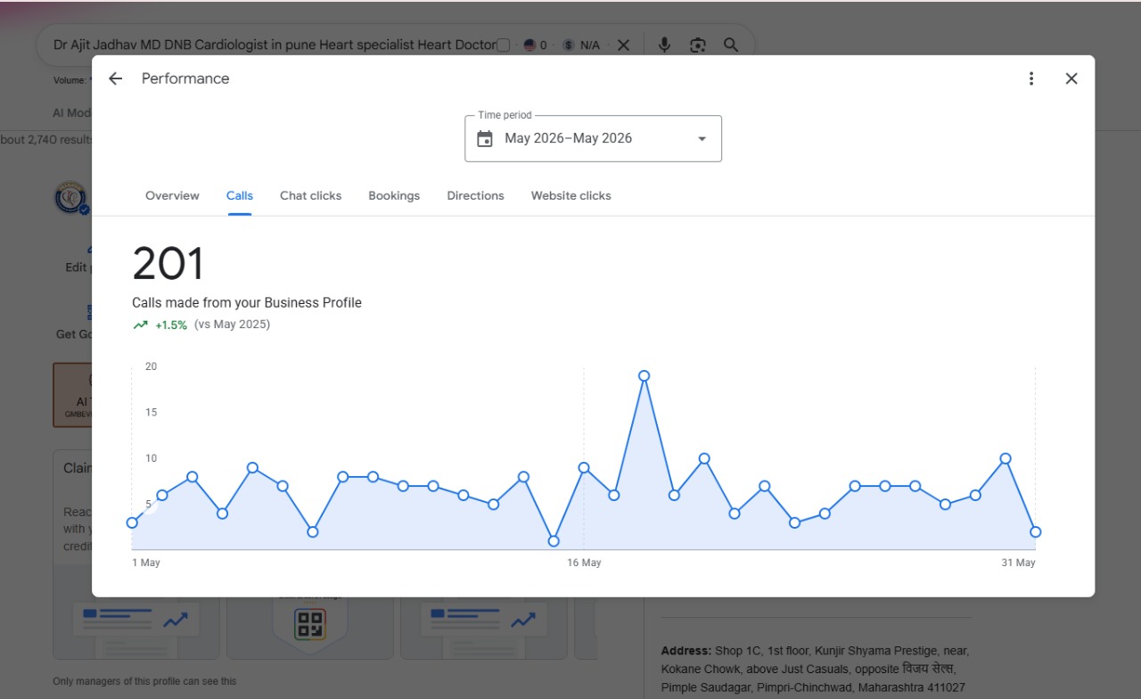View the Website clicks tab
The height and width of the screenshot is (699, 1141).
click(570, 195)
